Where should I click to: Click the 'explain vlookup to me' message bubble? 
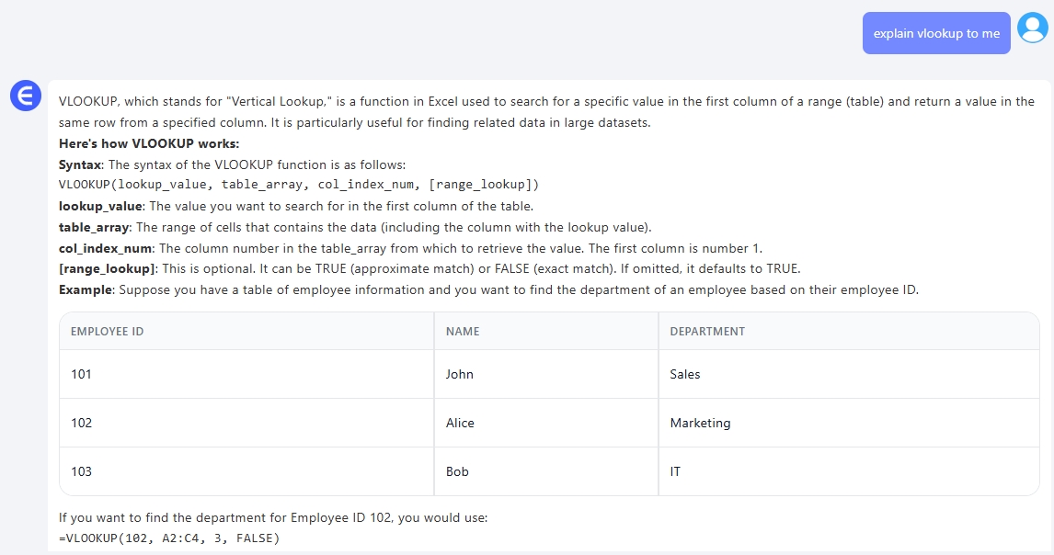935,32
